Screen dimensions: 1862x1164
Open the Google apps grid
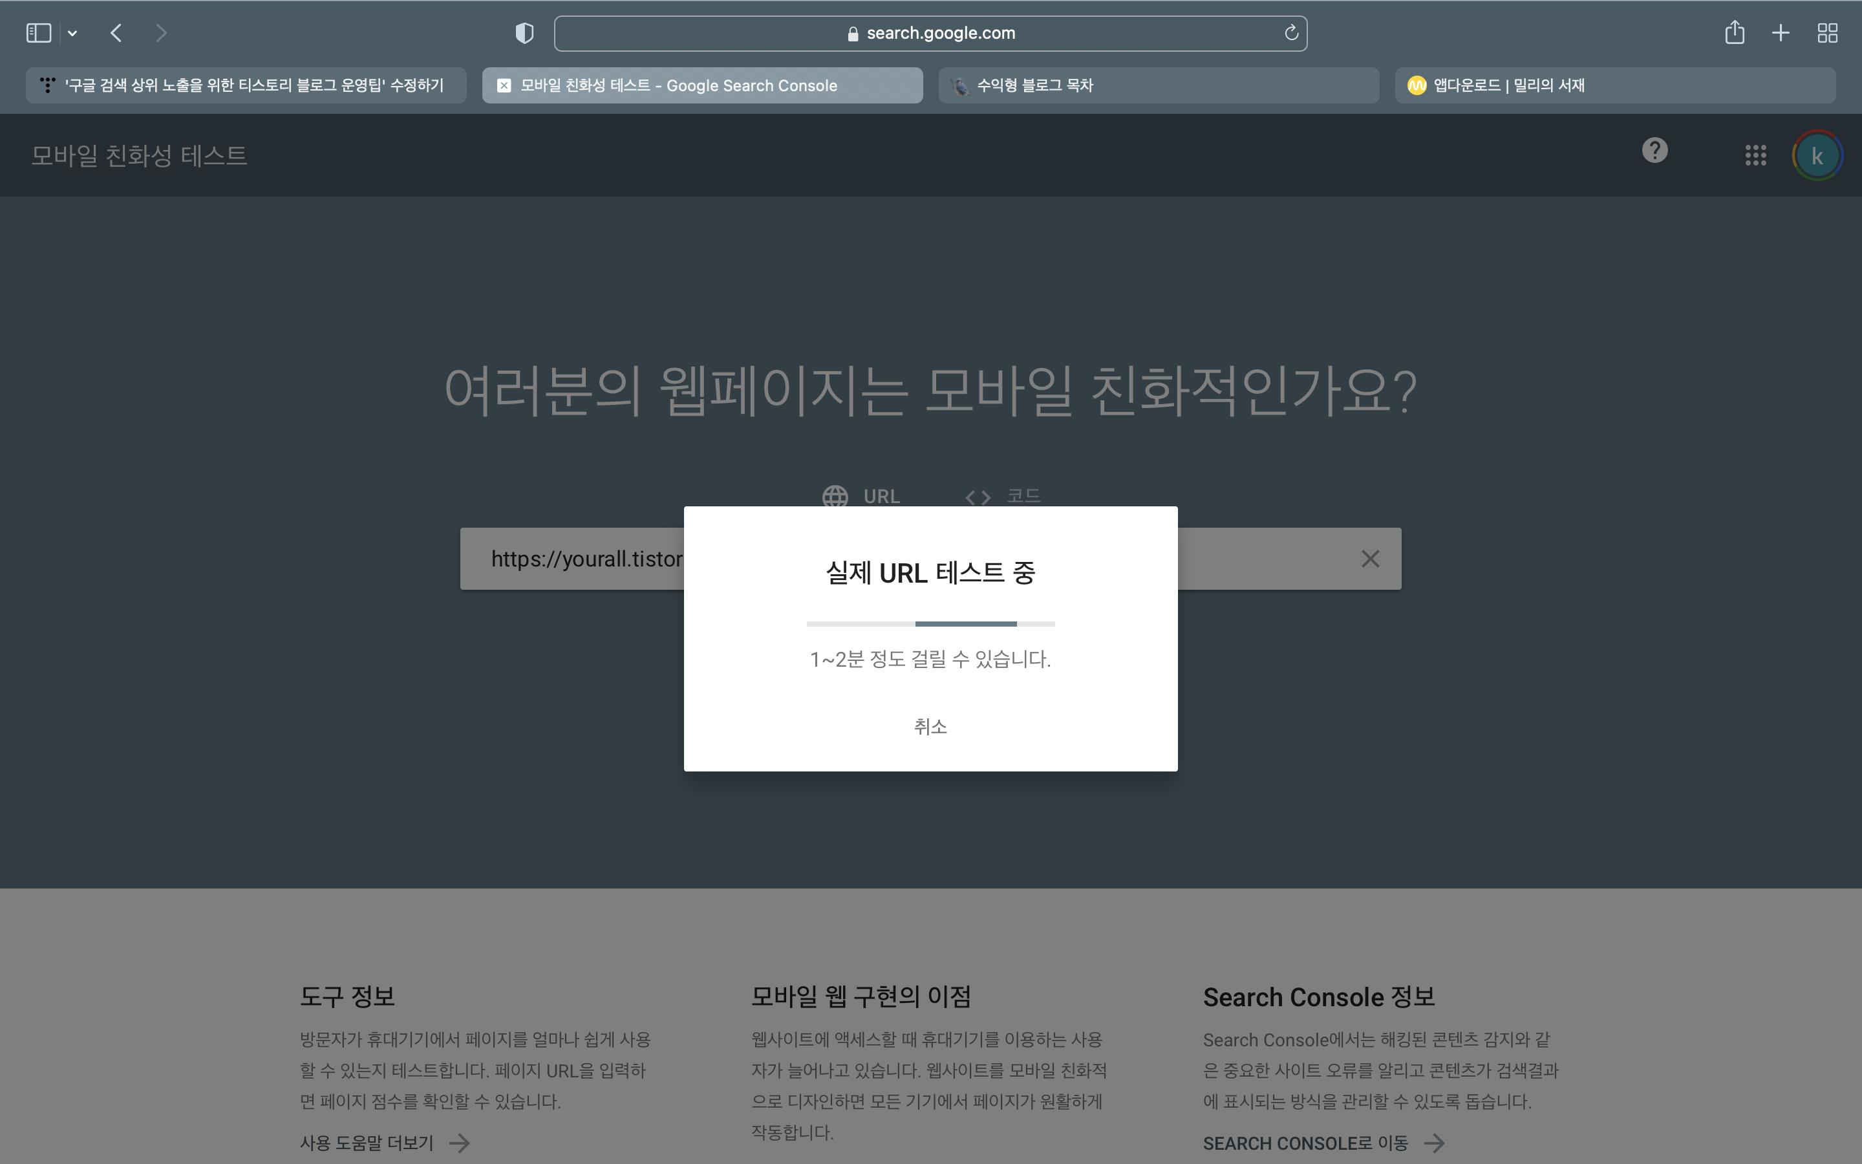[1755, 155]
